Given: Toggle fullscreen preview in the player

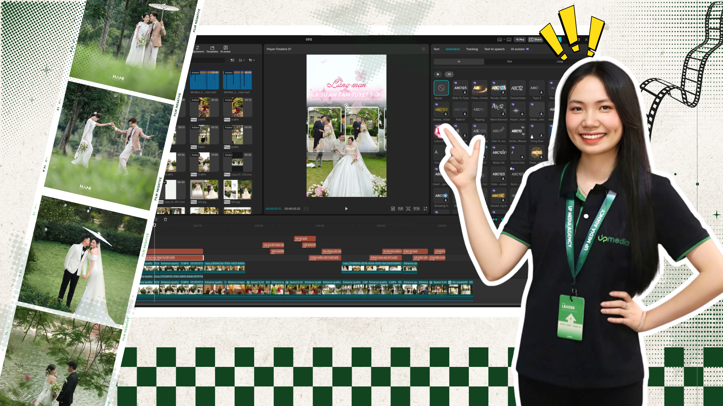Looking at the screenshot, I should coord(426,209).
